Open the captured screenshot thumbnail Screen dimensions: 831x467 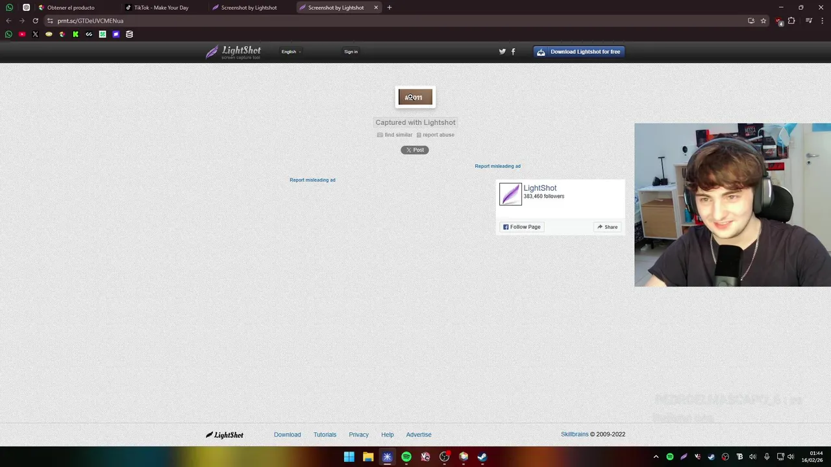click(415, 97)
